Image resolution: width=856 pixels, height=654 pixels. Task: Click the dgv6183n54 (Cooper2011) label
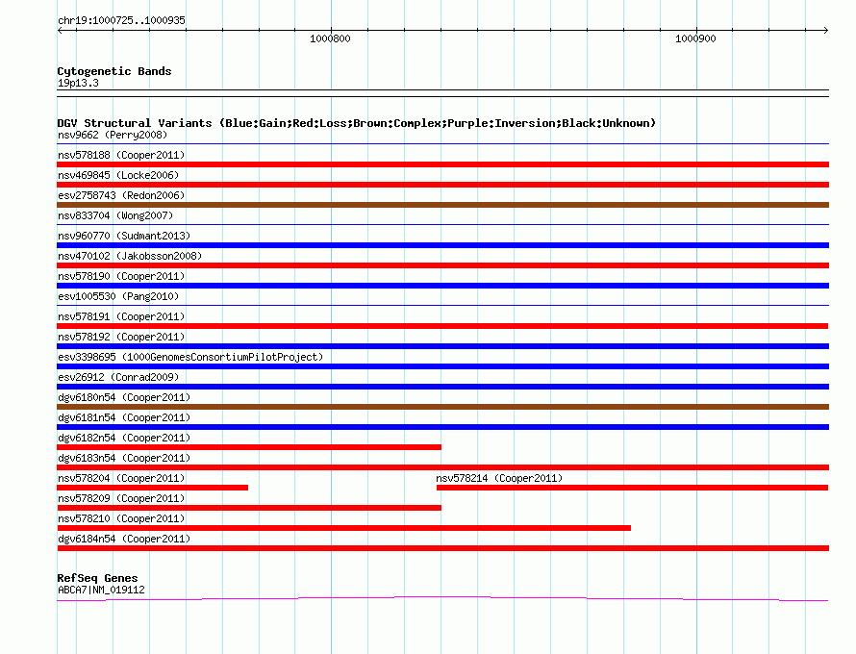[x=124, y=458]
